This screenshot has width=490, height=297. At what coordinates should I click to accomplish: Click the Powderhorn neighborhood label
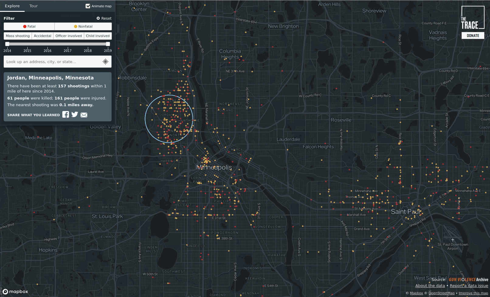pyautogui.click(x=225, y=233)
